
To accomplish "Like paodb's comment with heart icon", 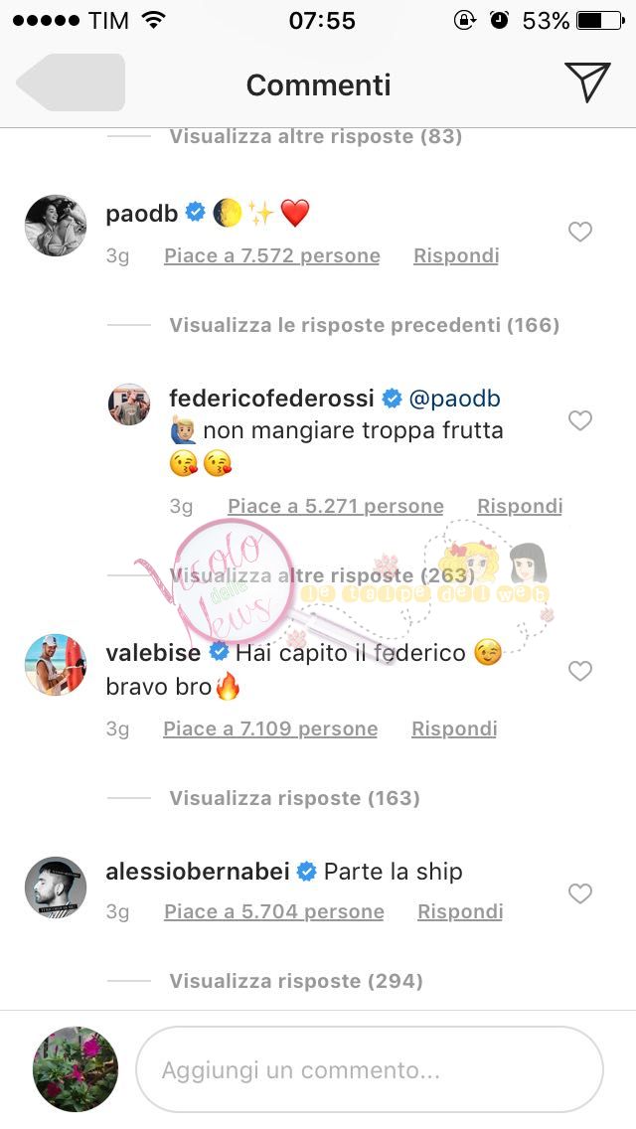I will (579, 232).
